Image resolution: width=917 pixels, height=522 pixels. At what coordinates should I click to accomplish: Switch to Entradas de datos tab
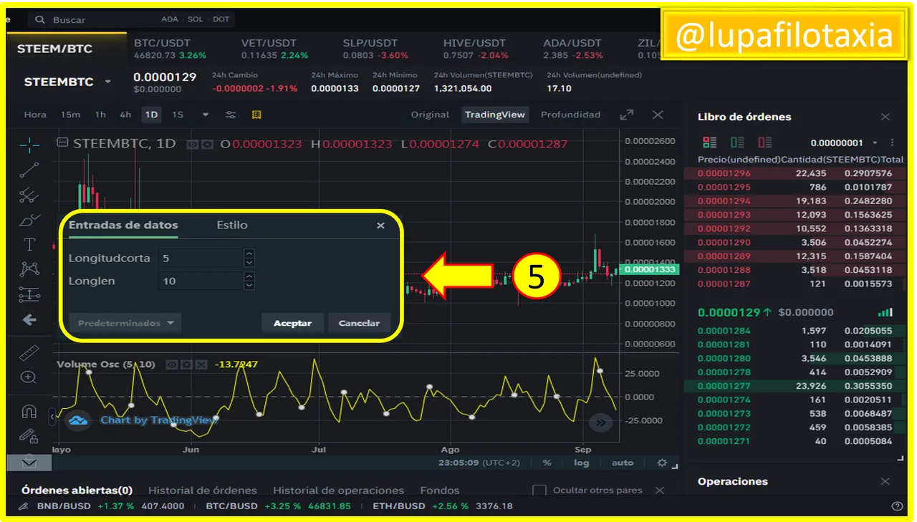(x=123, y=225)
